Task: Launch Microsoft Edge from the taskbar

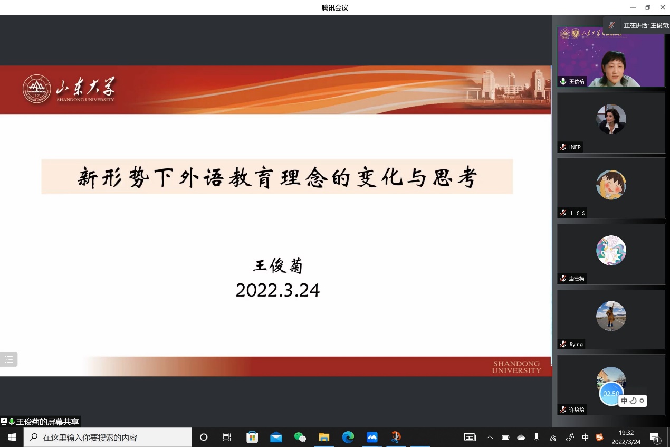Action: [x=348, y=437]
